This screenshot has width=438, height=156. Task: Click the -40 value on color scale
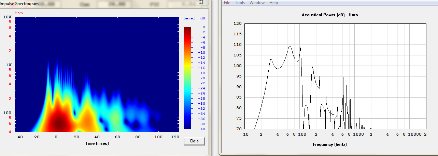click(202, 129)
